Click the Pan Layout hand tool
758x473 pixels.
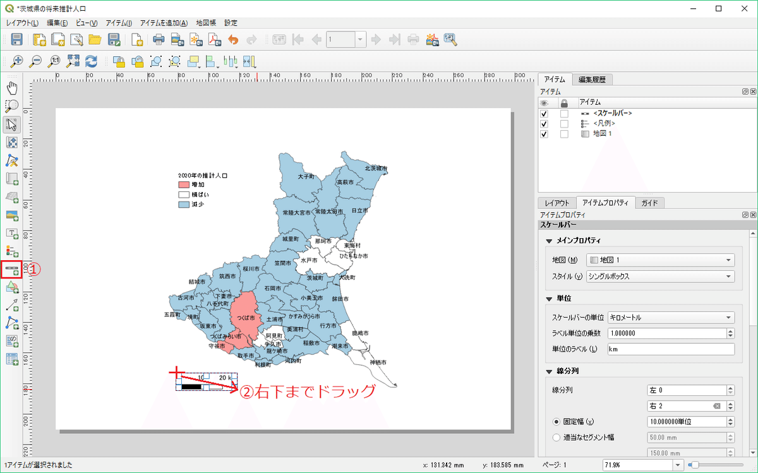click(12, 88)
